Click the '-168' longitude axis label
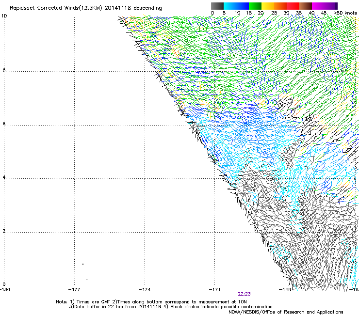Viewport: 359px width, 315px height. 285,290
